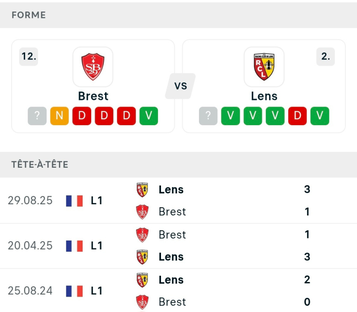The image size is (357, 312).
Task: Open Lens's upcoming match gray question badge
Action: [208, 116]
